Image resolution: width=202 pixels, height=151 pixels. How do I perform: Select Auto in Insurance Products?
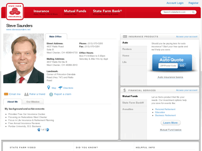[x=134, y=43]
